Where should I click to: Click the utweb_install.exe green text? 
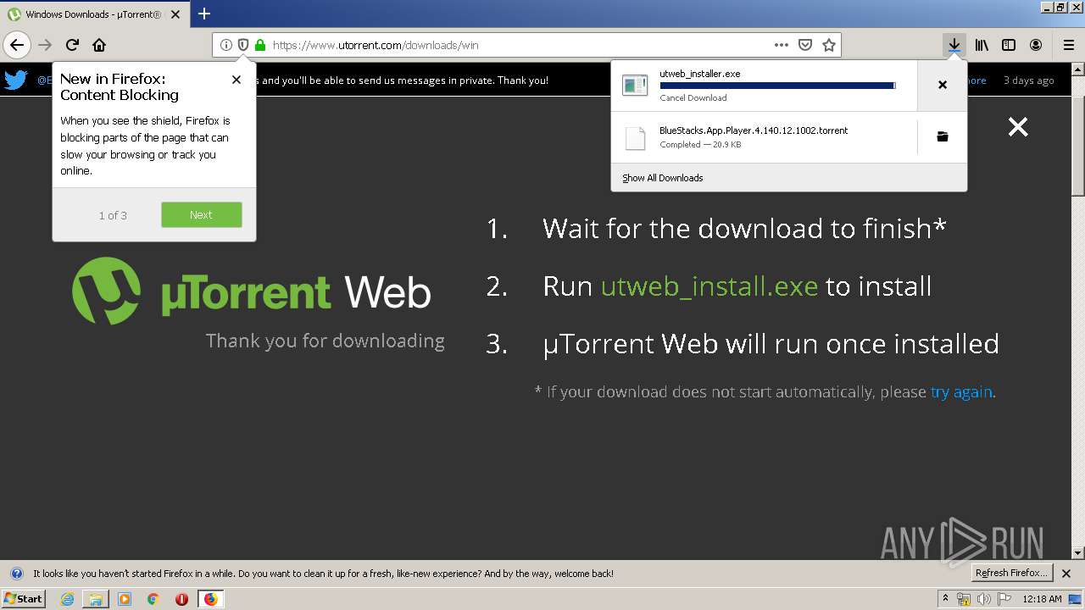pos(709,286)
